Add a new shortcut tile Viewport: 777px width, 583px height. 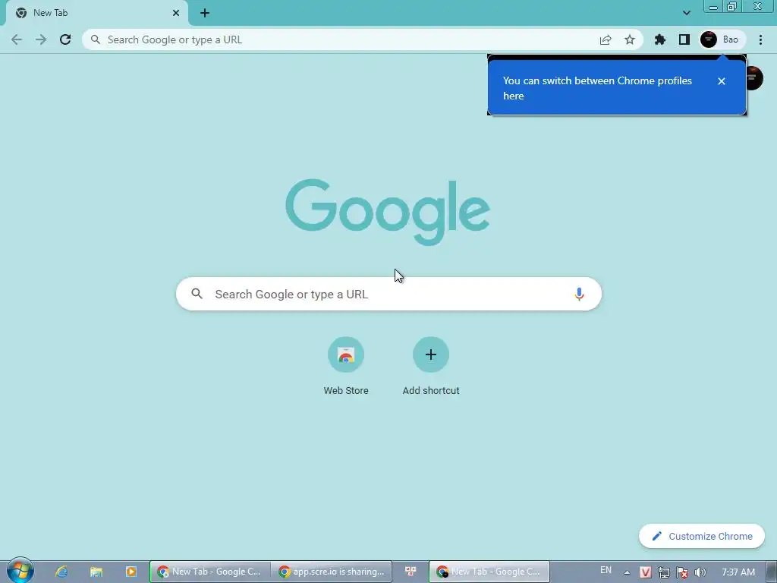pos(431,367)
